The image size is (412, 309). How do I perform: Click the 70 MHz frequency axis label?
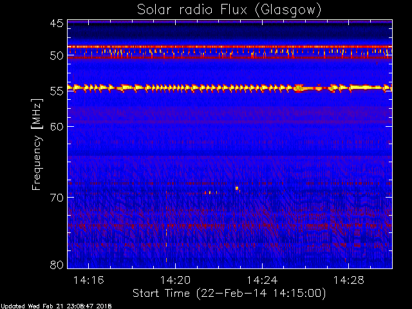point(57,198)
